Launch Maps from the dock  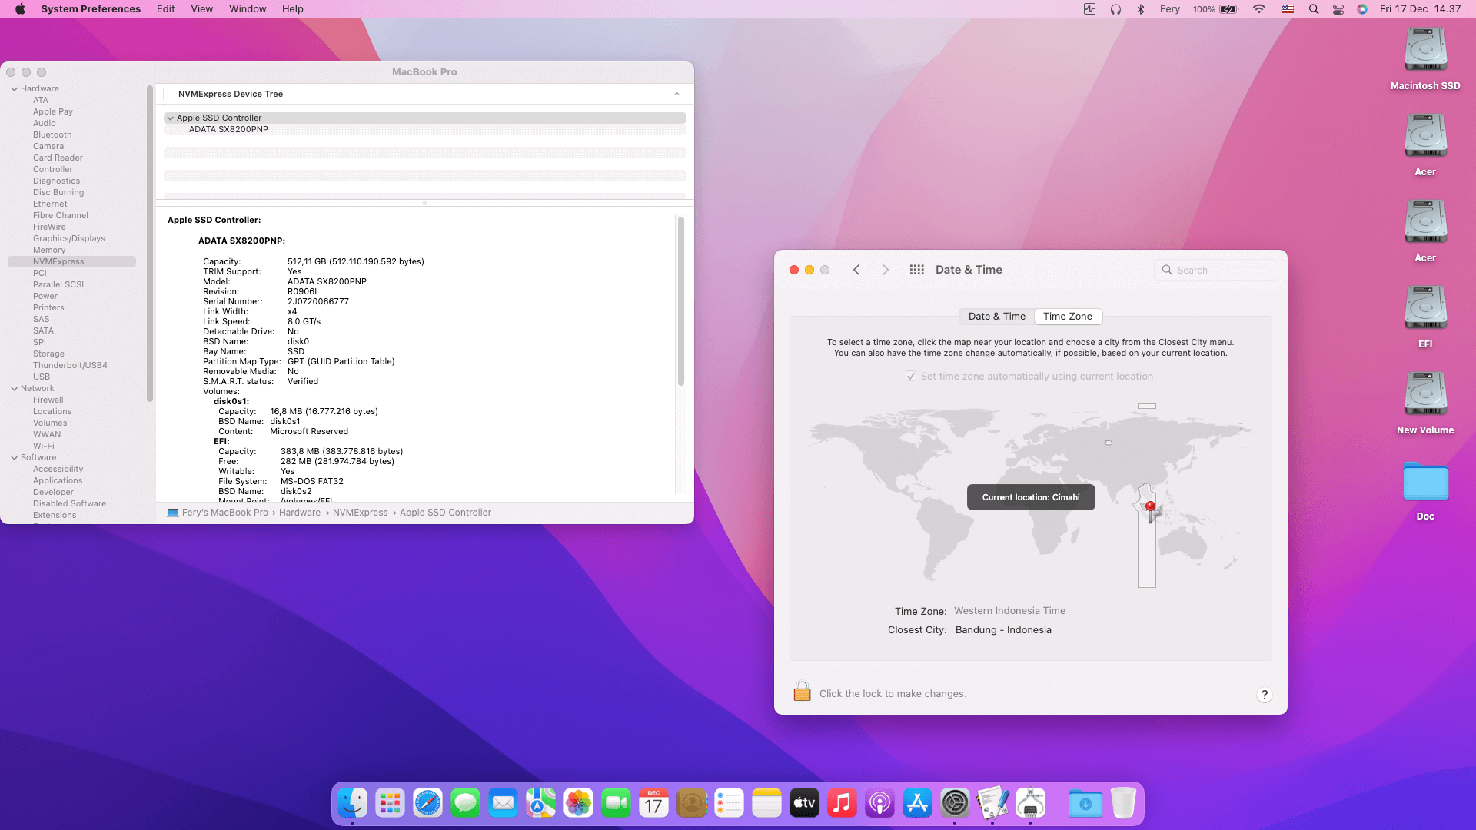(541, 804)
